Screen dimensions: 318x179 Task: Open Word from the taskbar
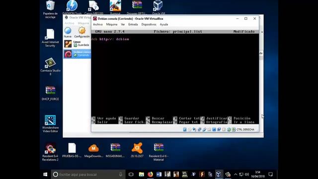(x=159, y=175)
